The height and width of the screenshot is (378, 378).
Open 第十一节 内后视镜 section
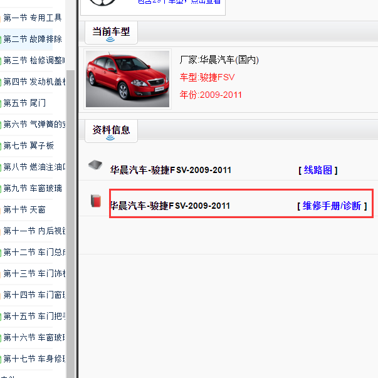pos(34,231)
